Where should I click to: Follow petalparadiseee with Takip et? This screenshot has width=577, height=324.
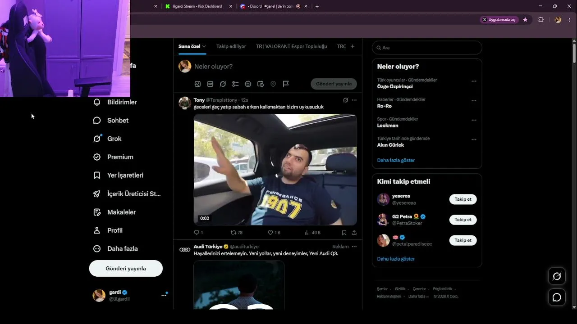point(463,240)
